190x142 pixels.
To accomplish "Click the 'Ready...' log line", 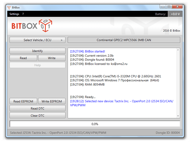I will point(83,97).
